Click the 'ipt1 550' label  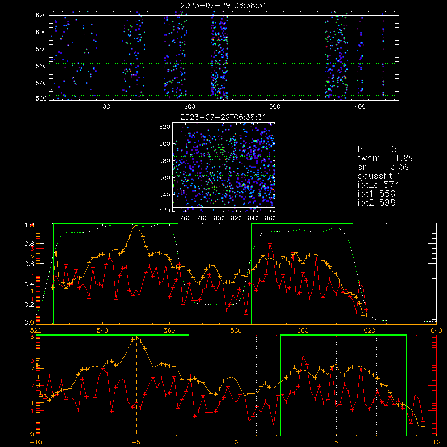[x=376, y=194]
